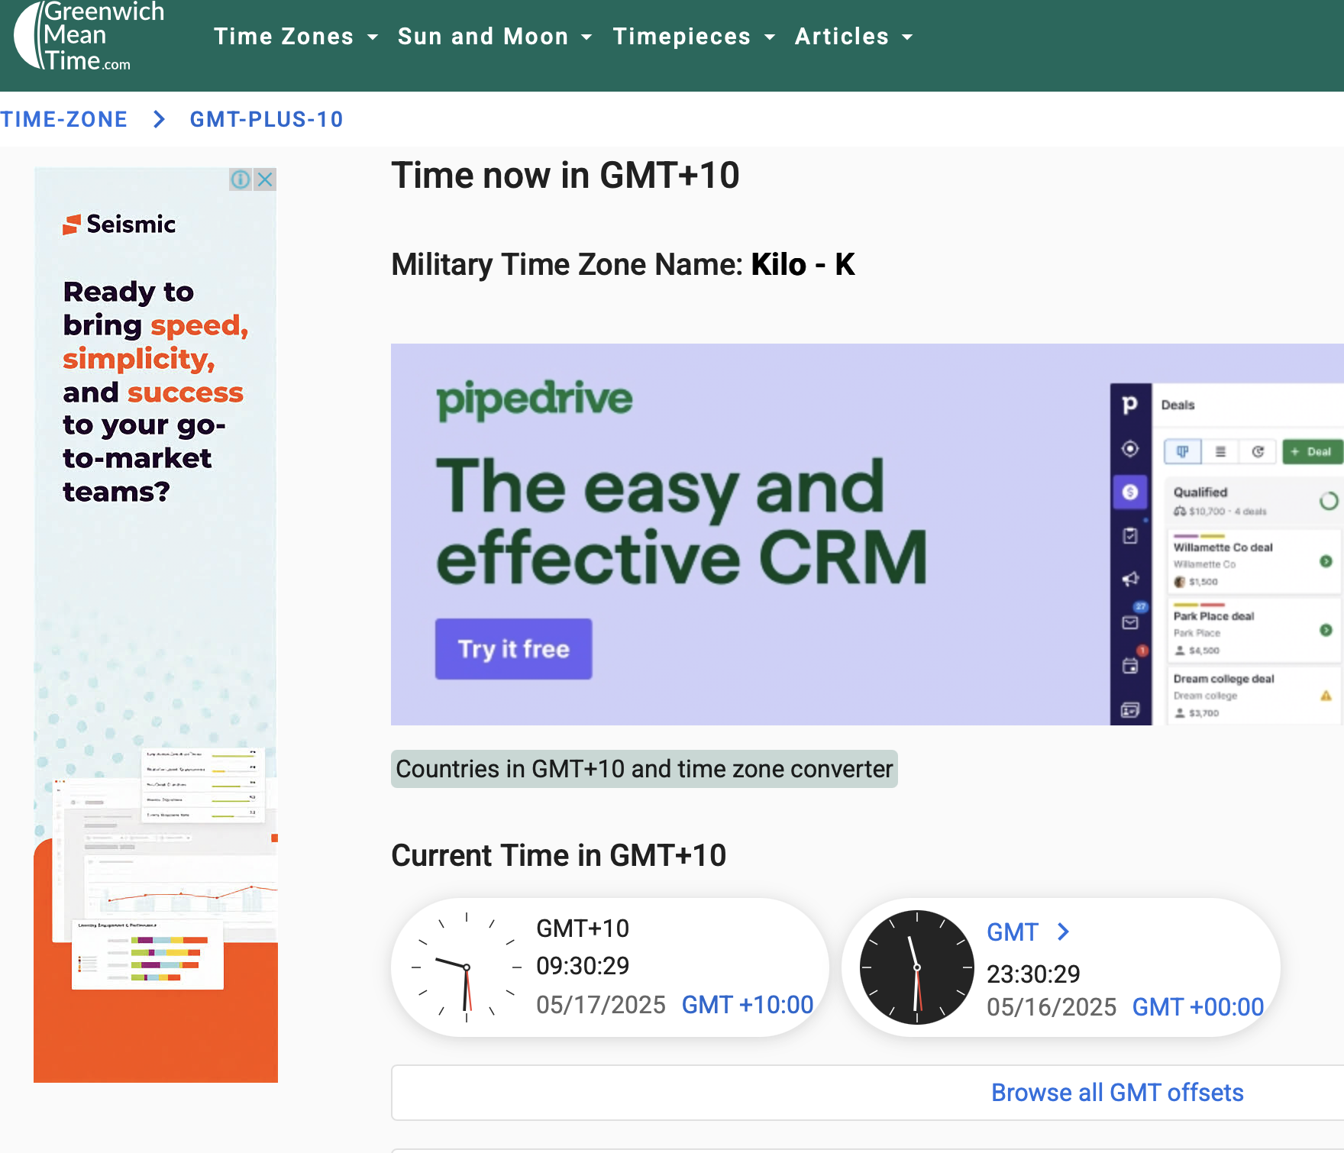Click the 05/16/2025 date text
Screen dimensions: 1344x1153
click(1051, 1007)
